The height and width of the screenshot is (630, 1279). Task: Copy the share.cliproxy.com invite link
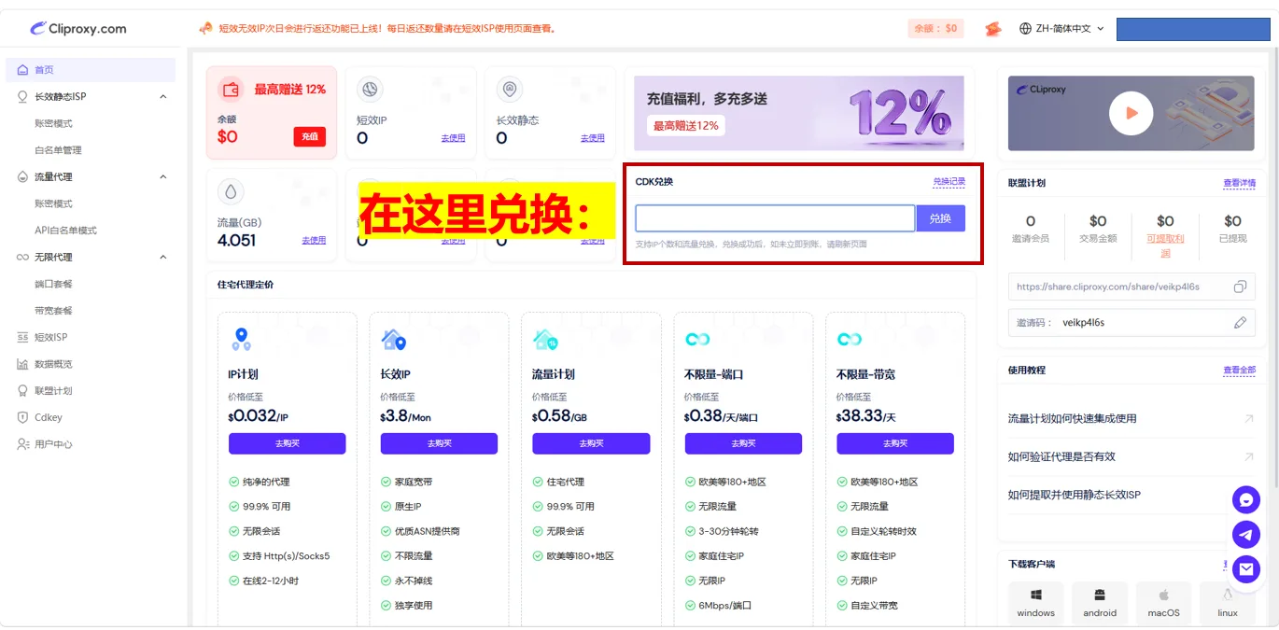tap(1240, 287)
